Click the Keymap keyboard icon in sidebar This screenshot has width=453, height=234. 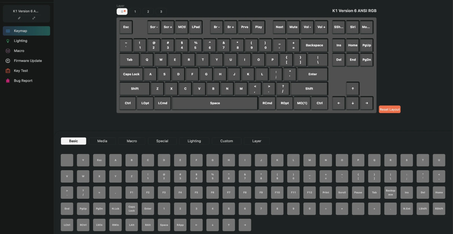pyautogui.click(x=8, y=31)
